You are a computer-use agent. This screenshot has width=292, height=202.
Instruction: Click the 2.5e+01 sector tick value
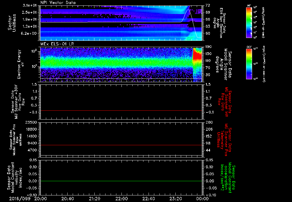pyautogui.click(x=30, y=12)
